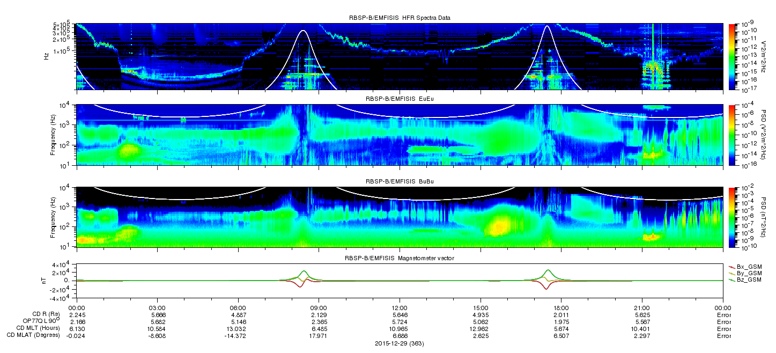776x353 pixels.
Task: Click the RBSP-B/EMFISIS BuBu title
Action: (400, 181)
